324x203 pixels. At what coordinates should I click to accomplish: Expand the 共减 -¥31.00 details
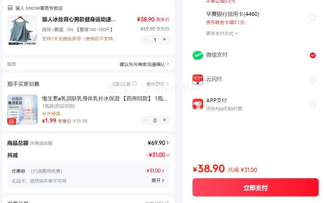pyautogui.click(x=158, y=155)
